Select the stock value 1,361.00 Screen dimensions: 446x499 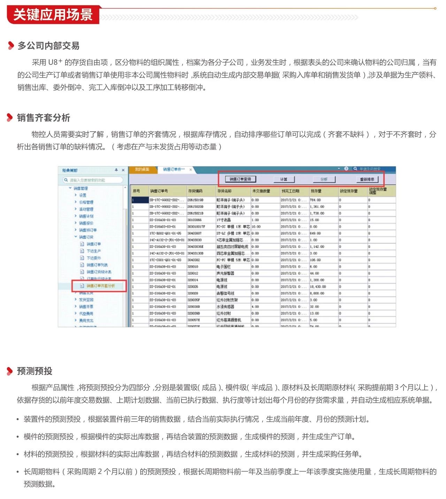click(323, 207)
